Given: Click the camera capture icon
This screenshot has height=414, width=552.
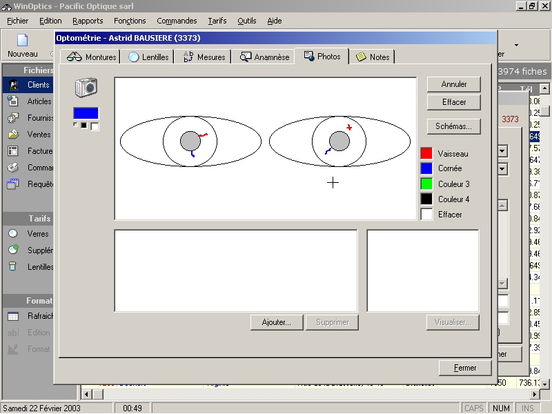Looking at the screenshot, I should 86,88.
